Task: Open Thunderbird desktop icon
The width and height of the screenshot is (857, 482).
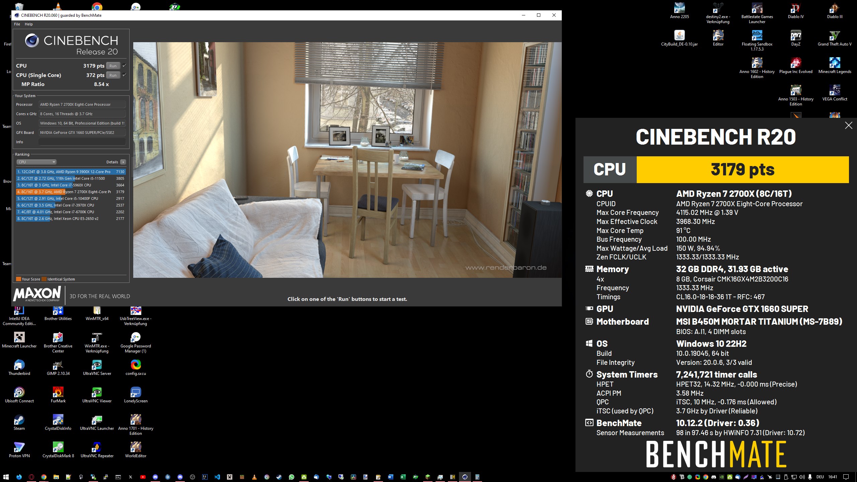Action: tap(19, 368)
